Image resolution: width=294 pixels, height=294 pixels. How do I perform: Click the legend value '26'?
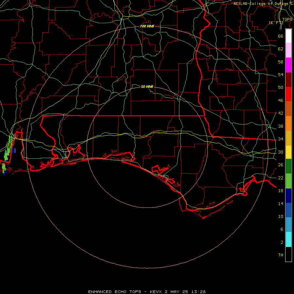[281, 165]
